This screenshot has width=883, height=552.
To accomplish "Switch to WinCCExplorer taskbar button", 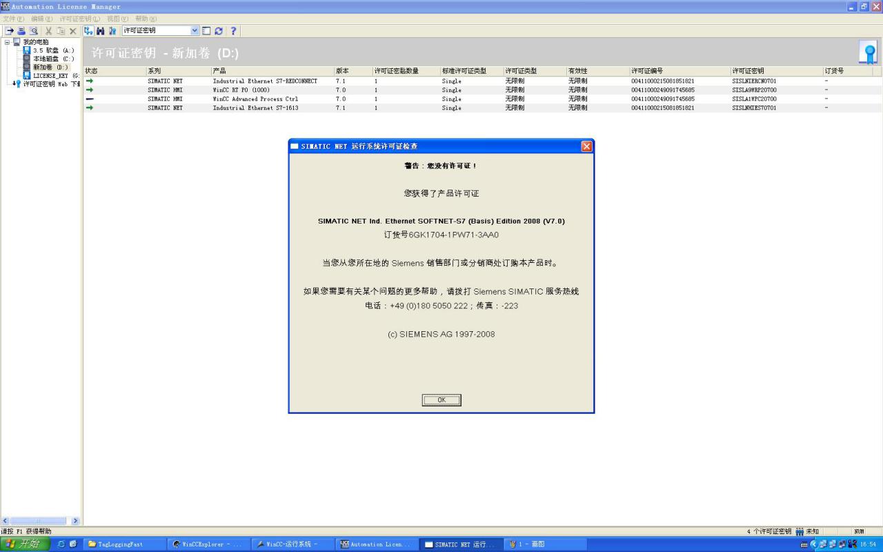I will click(x=208, y=544).
